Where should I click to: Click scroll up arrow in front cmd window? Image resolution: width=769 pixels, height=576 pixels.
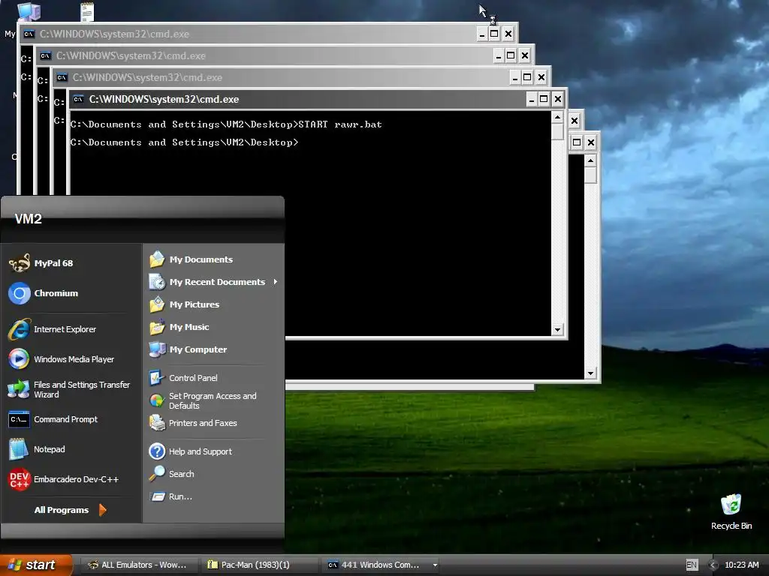tap(557, 117)
